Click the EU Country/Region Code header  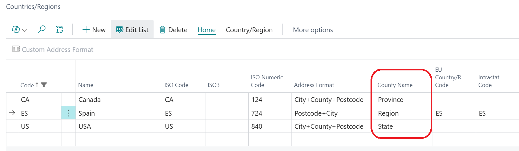click(450, 77)
